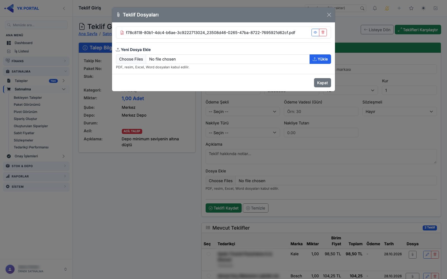Image resolution: width=447 pixels, height=279 pixels.
Task: Open İş Listesi menu item
Action: pyautogui.click(x=22, y=51)
